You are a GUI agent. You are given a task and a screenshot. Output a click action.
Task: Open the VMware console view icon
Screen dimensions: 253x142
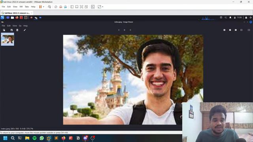[x=93, y=7]
